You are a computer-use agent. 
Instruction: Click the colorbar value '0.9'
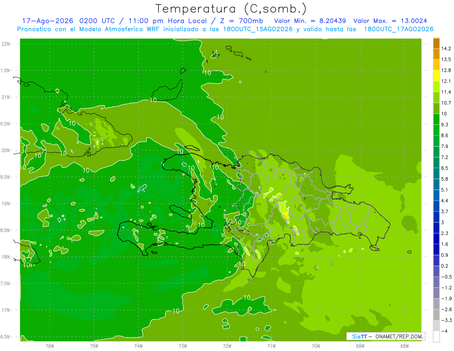coord(445,255)
